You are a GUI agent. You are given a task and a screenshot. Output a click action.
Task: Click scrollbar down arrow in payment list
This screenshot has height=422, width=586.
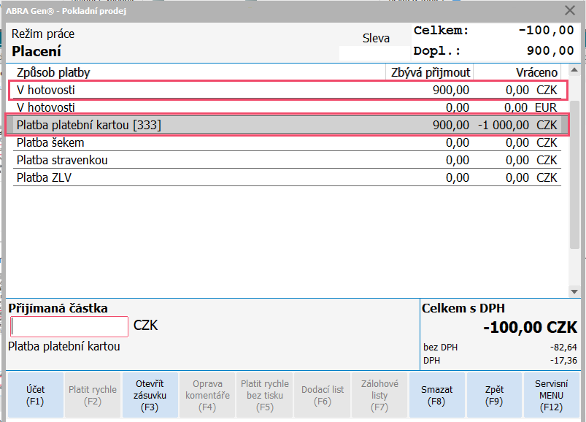pos(574,291)
